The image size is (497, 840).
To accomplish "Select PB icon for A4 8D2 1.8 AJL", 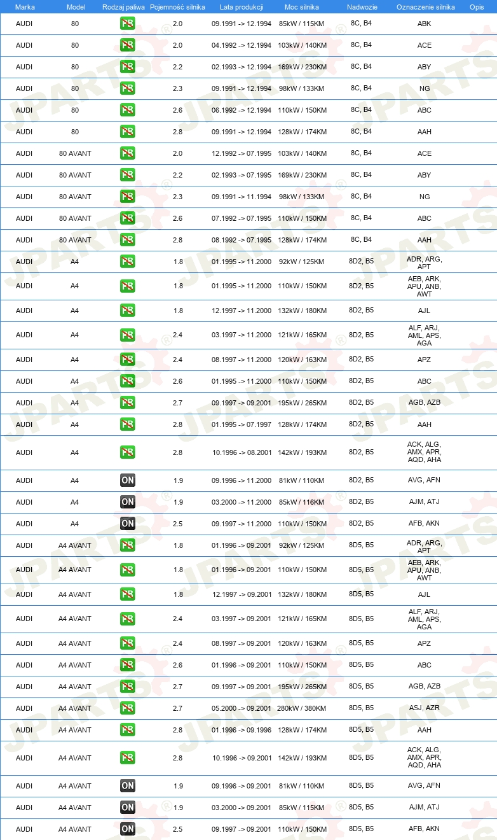I will pos(128,311).
